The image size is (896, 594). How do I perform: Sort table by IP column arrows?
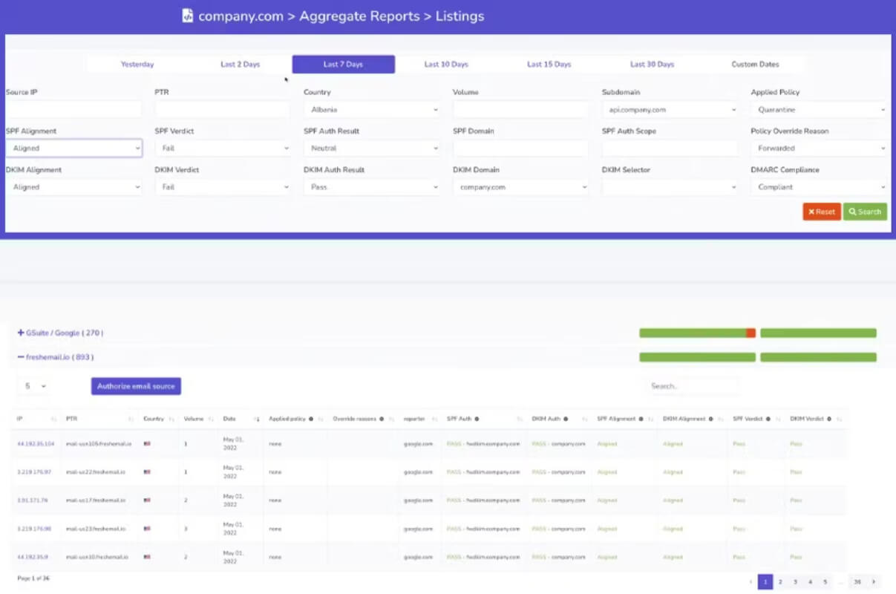[53, 420]
